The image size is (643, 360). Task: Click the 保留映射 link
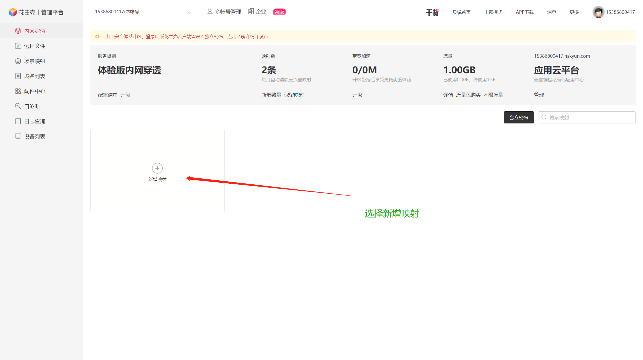(x=294, y=95)
